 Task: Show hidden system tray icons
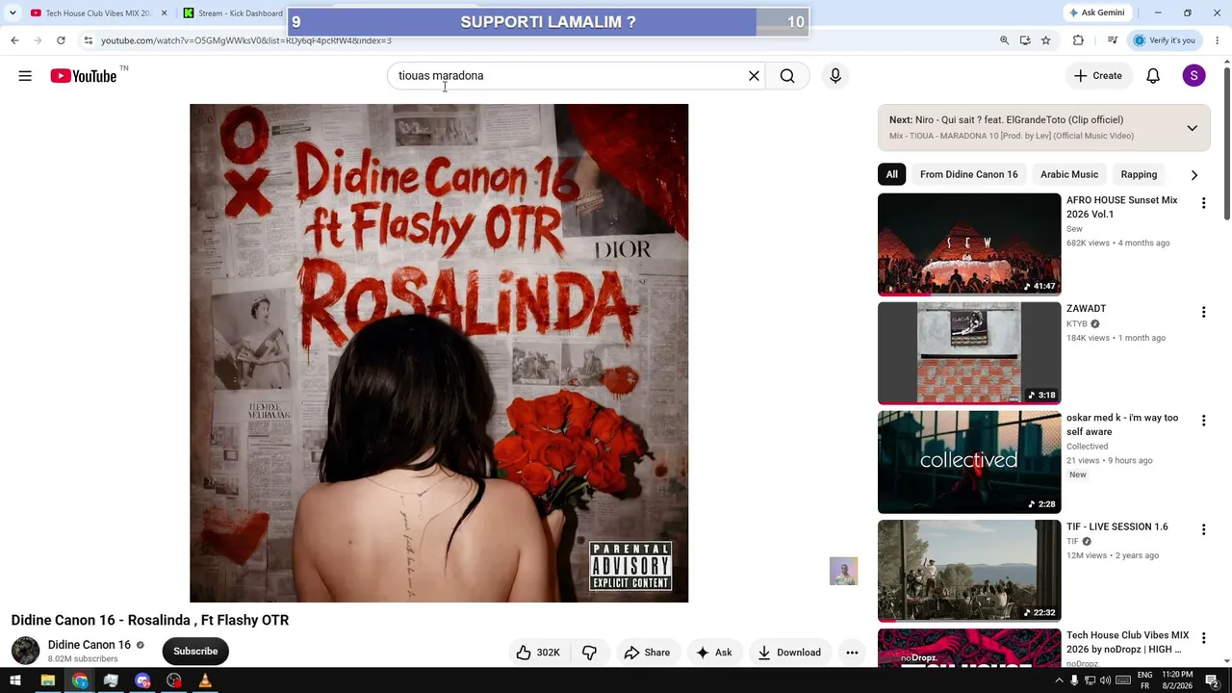click(1060, 681)
